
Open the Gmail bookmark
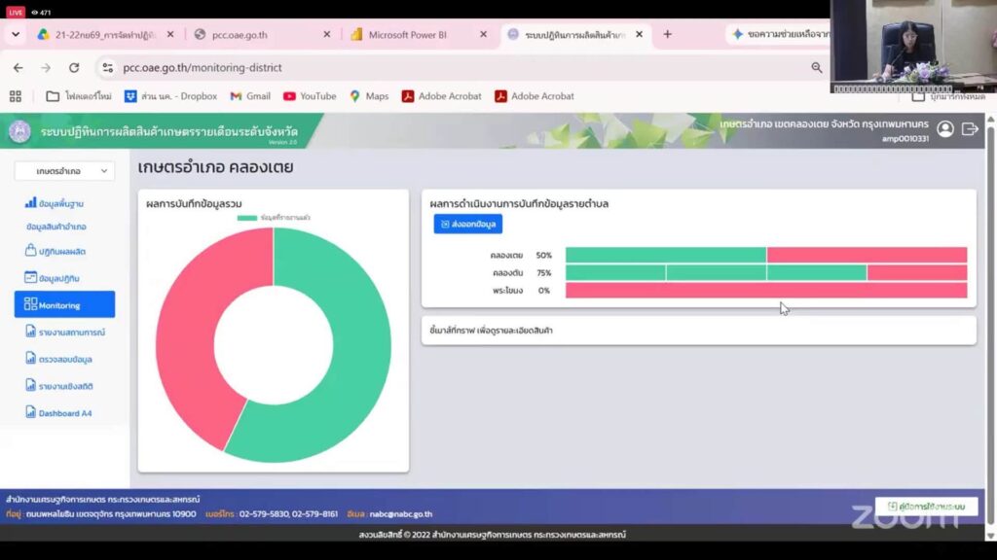point(250,96)
